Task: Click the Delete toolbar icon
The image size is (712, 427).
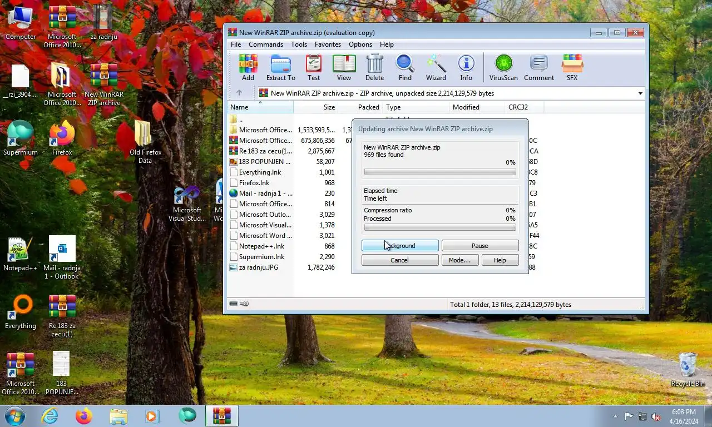Action: 374,68
